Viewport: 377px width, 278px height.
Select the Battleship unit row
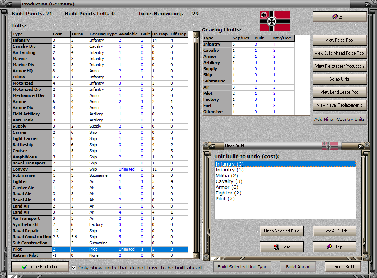tap(100, 145)
